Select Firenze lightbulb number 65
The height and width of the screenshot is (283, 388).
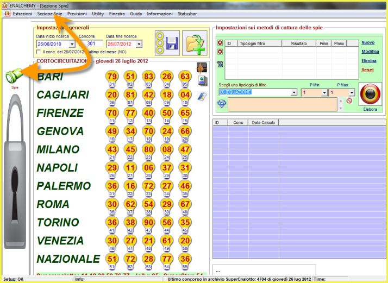185,115
